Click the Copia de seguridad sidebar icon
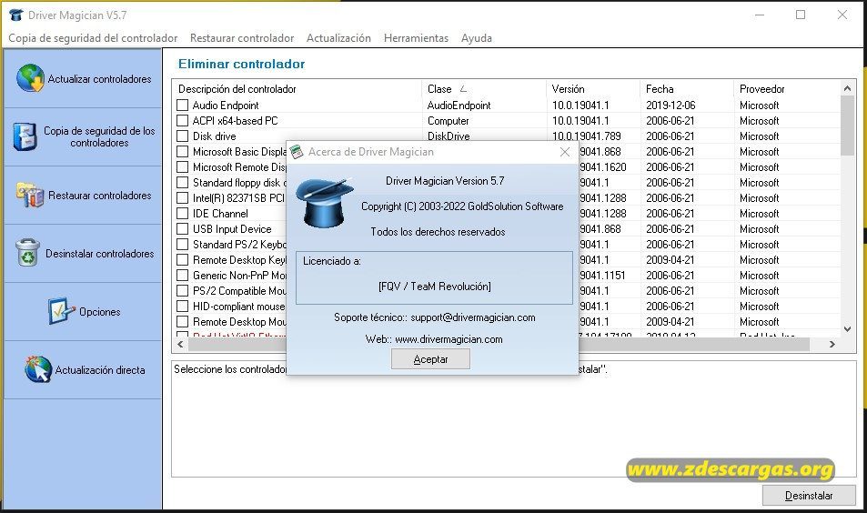 (25, 136)
